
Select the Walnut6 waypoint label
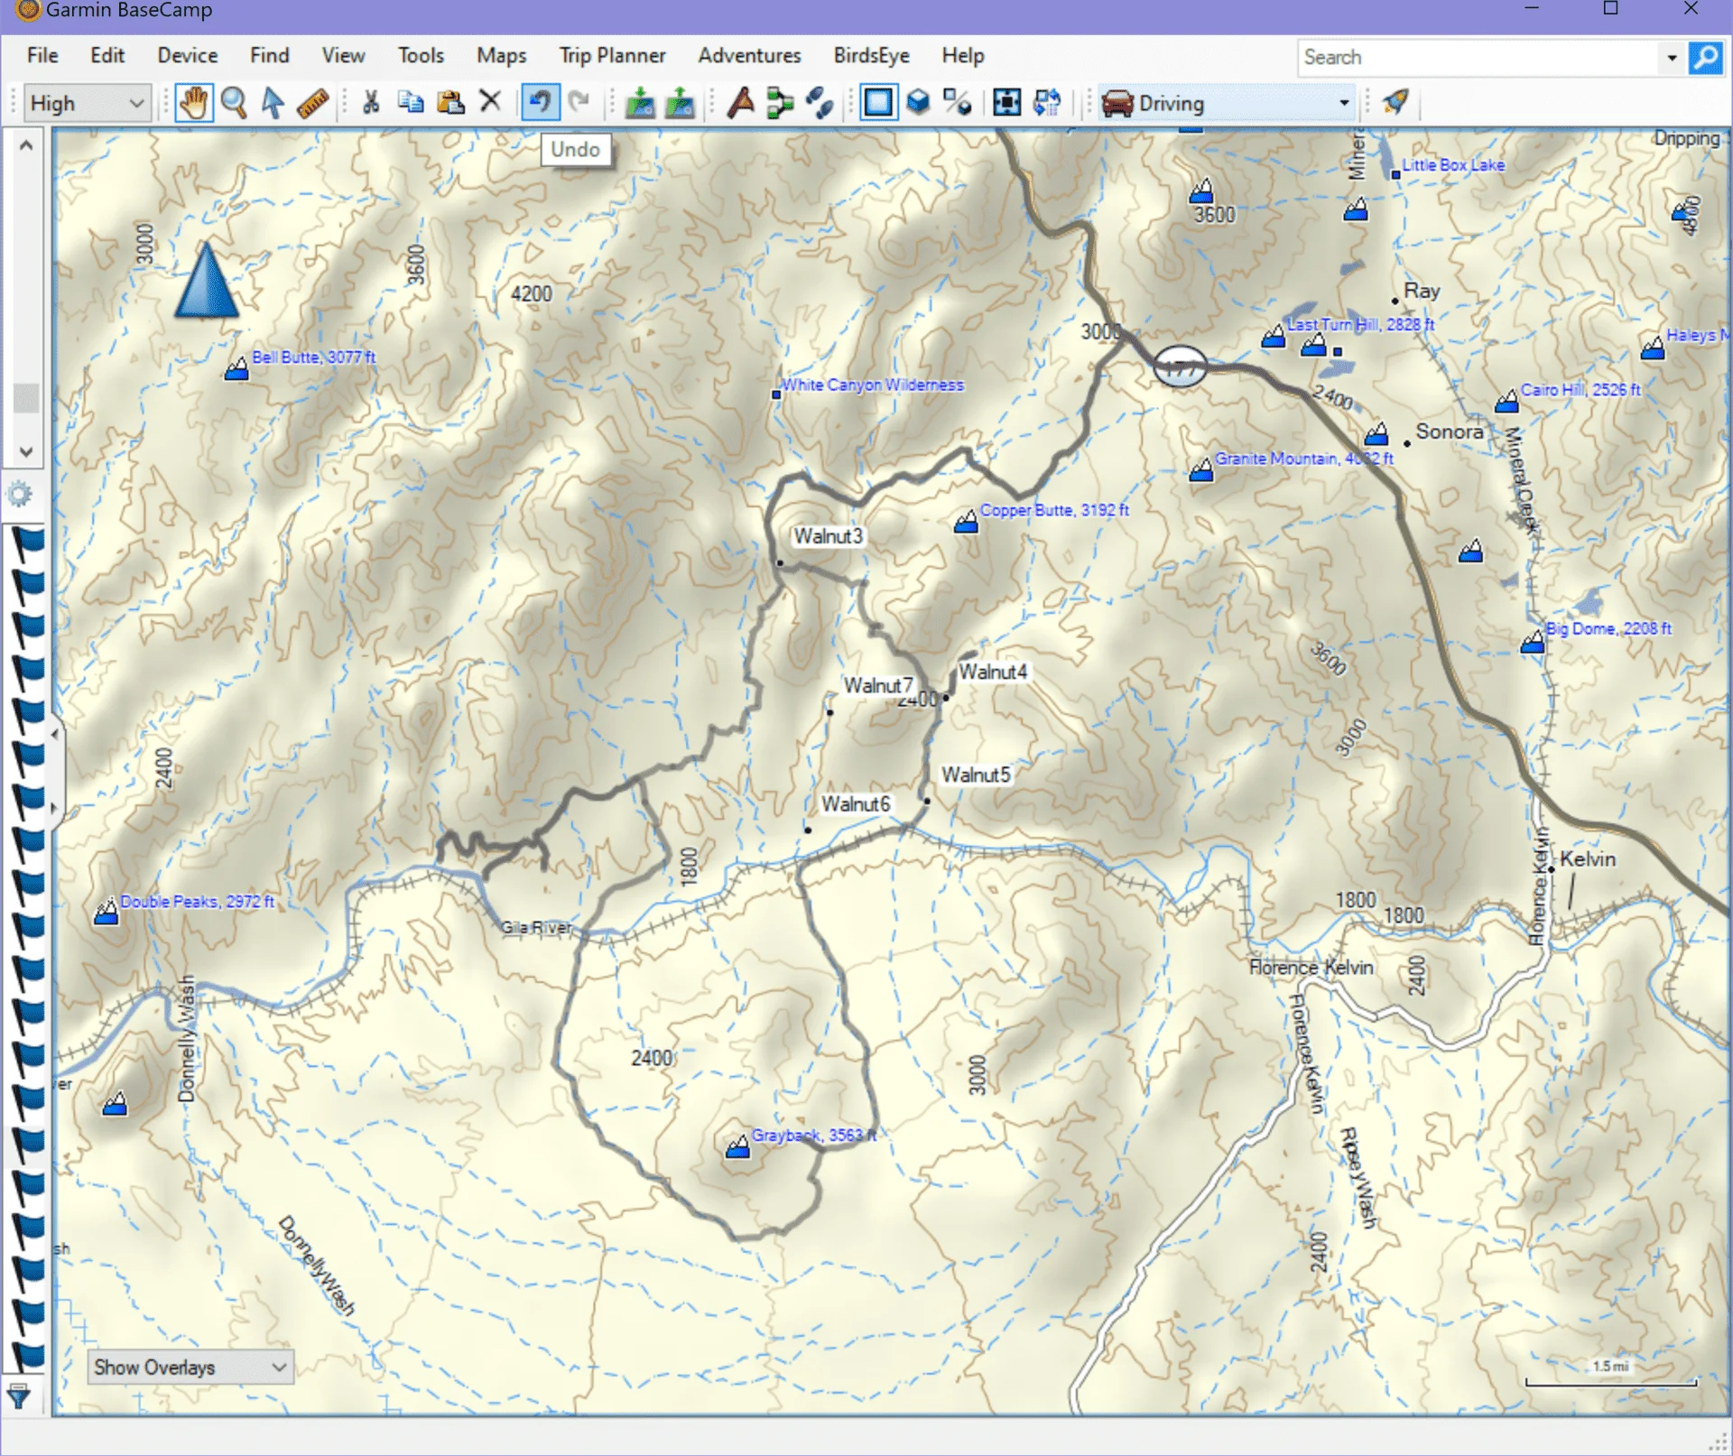pos(856,803)
